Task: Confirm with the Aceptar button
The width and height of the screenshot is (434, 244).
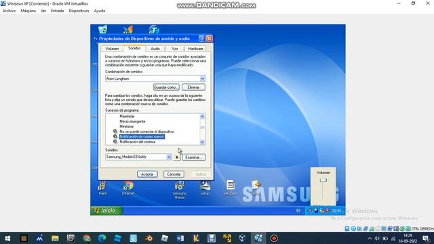Action: point(147,174)
